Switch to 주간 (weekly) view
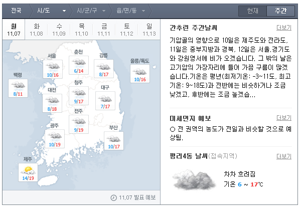Viewport: 301px width, 209px height. tap(280, 11)
